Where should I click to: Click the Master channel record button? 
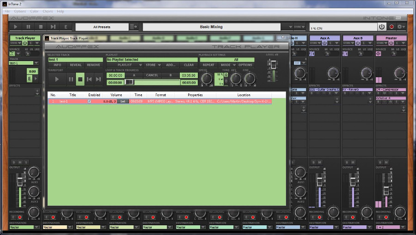[x=386, y=217]
